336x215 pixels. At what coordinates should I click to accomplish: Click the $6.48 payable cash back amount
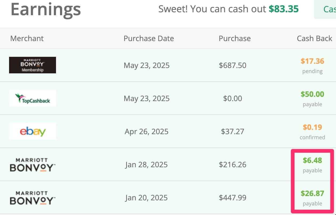(x=312, y=160)
